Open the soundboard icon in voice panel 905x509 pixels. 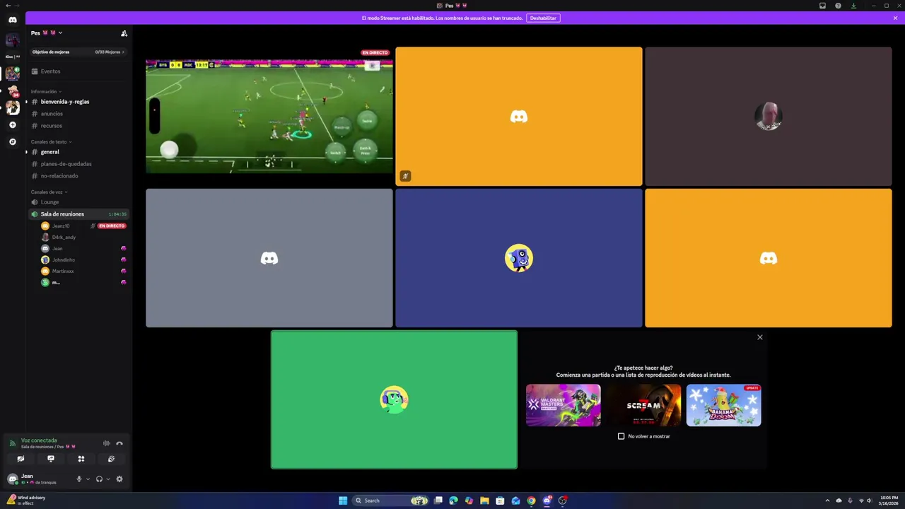111,459
